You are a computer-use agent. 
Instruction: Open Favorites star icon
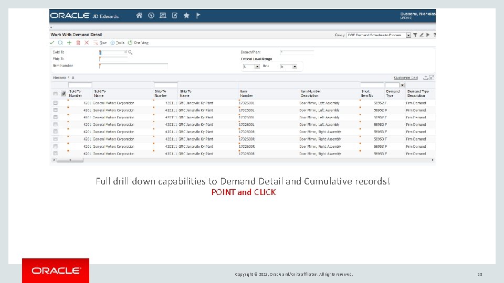186,15
